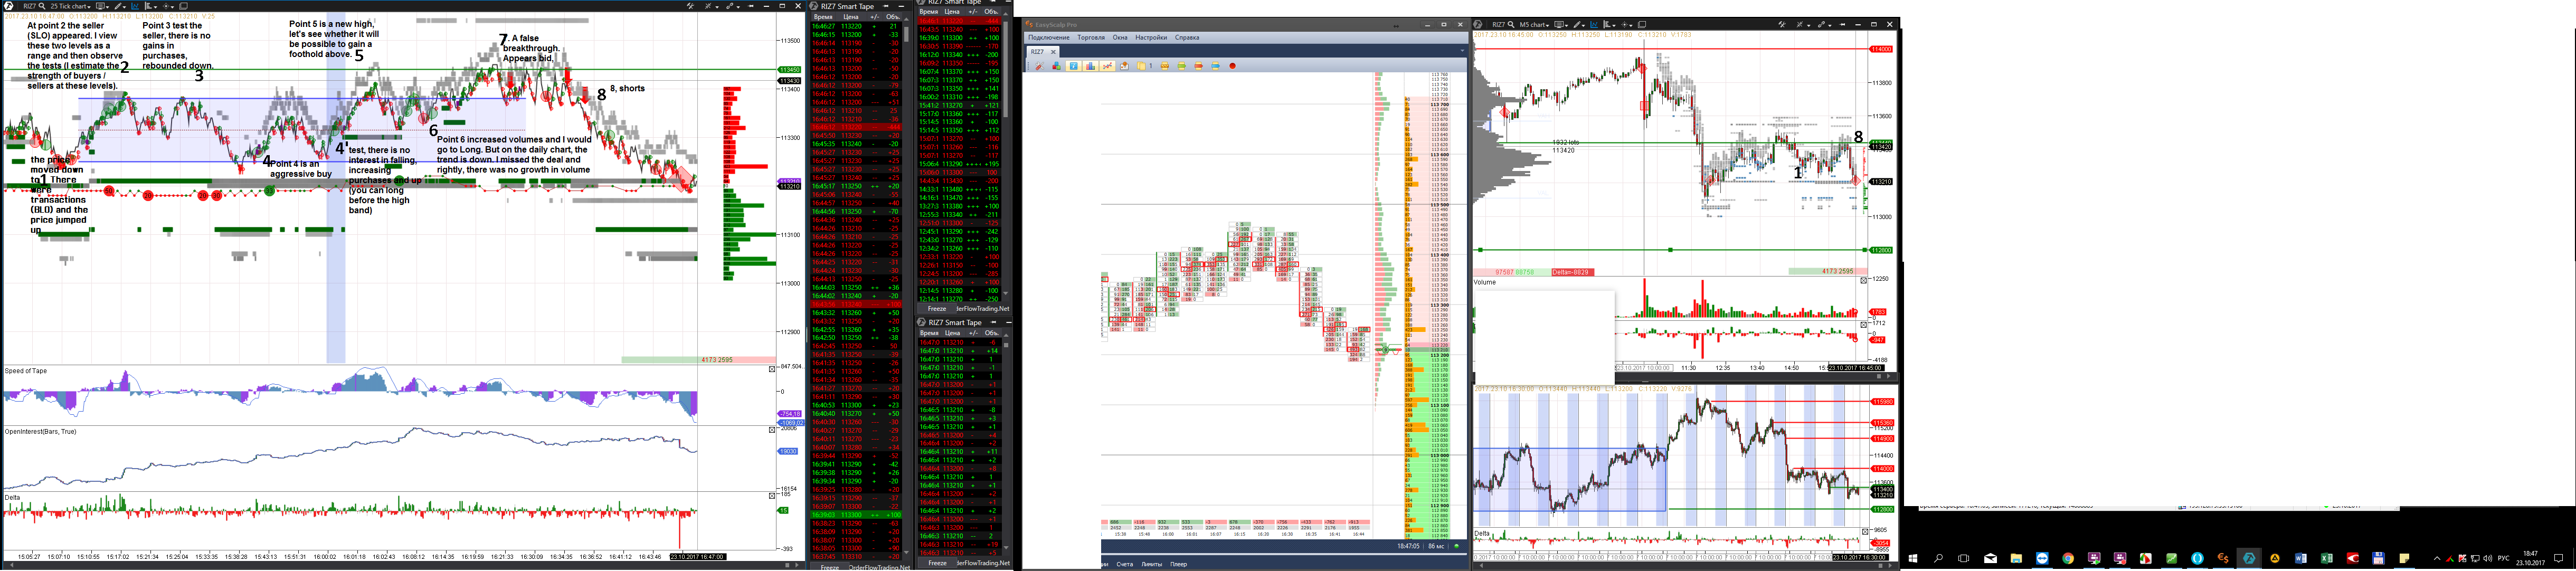Open EasyScalp Pro from the taskbar
Viewport: 2576px width, 571px height.
(2223, 558)
